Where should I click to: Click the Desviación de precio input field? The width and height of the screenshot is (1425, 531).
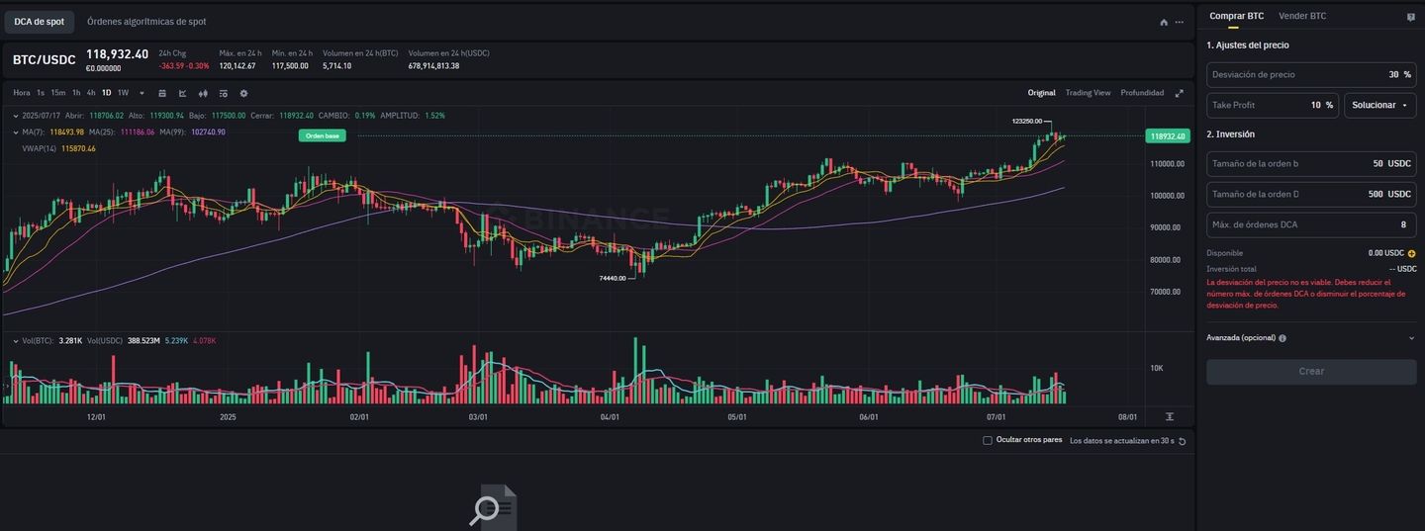(x=1311, y=74)
